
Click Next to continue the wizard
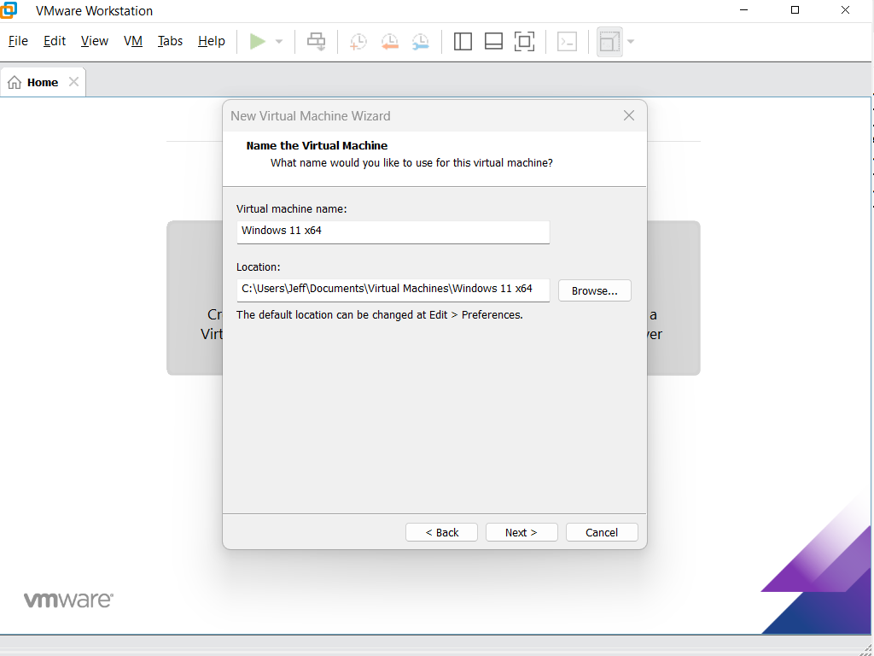pos(521,532)
